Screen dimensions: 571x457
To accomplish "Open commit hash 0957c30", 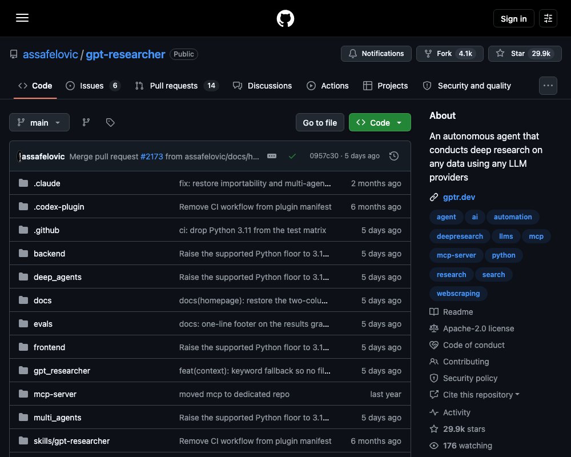I will pyautogui.click(x=324, y=155).
